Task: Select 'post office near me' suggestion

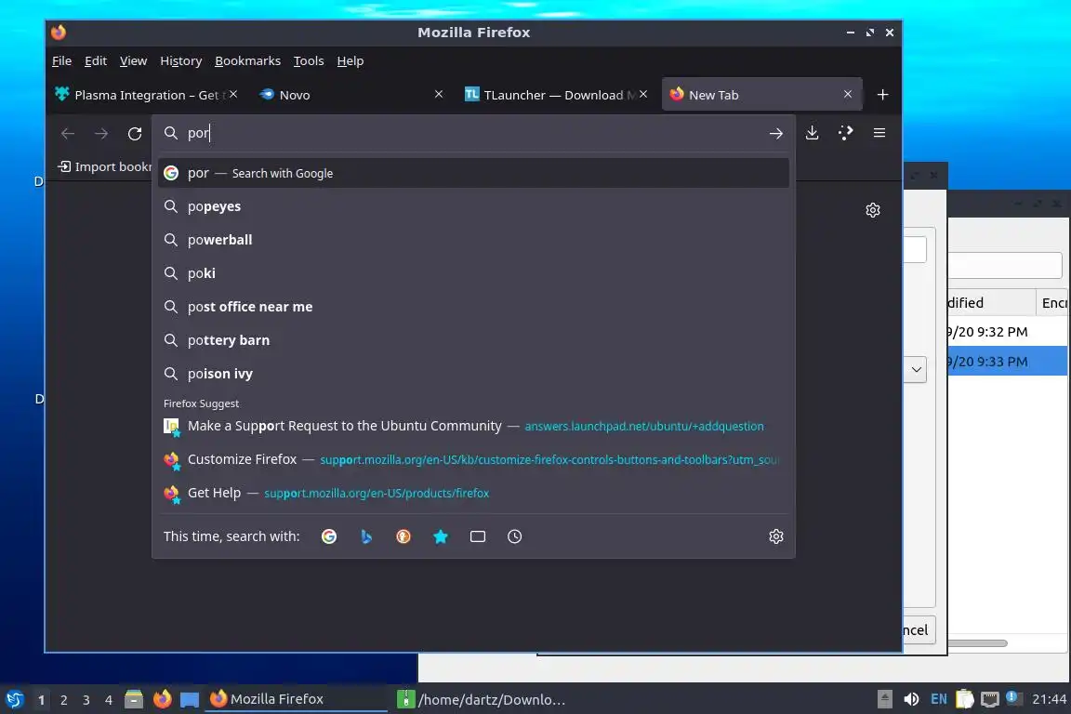Action: pyautogui.click(x=473, y=307)
